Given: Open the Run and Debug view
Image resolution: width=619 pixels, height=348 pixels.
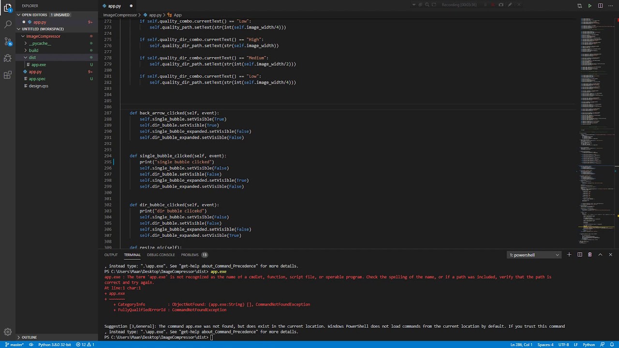Looking at the screenshot, I should click(x=8, y=58).
